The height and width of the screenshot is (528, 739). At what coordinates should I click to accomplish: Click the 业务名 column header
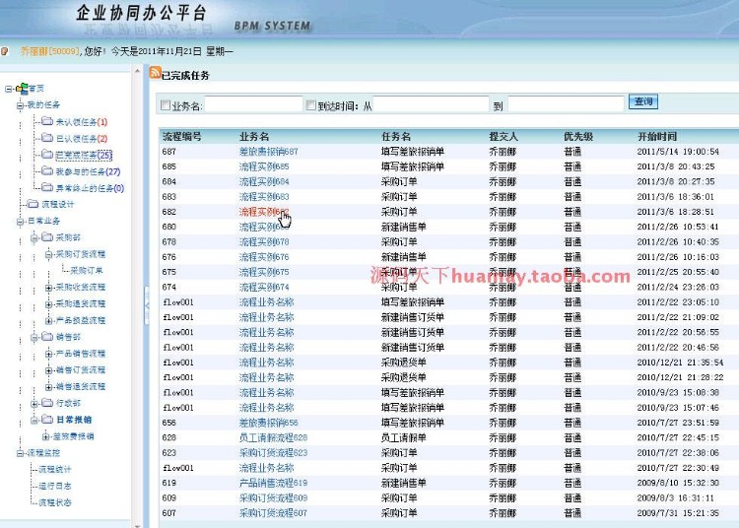click(254, 137)
